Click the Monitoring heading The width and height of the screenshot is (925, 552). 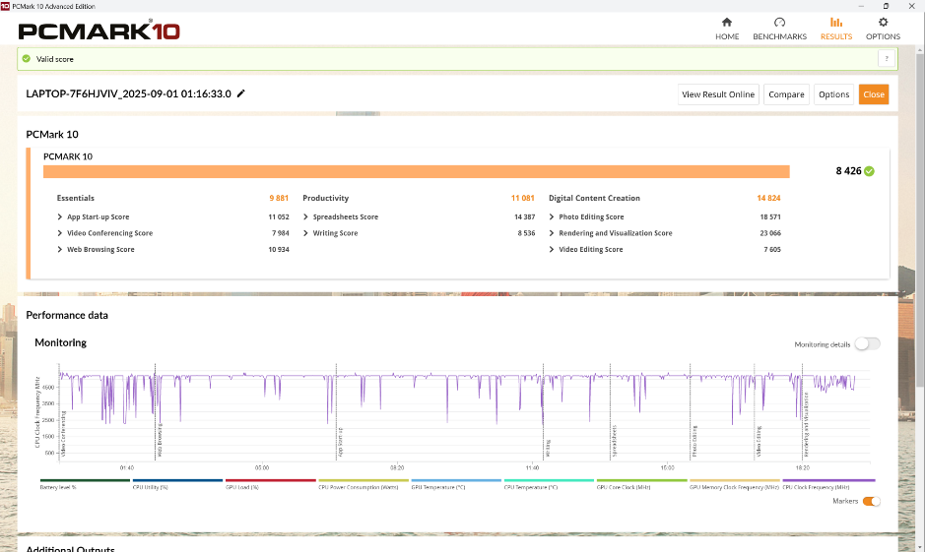click(60, 342)
